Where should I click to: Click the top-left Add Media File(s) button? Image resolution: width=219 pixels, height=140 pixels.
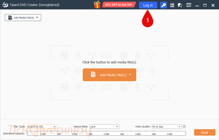pos(23,18)
